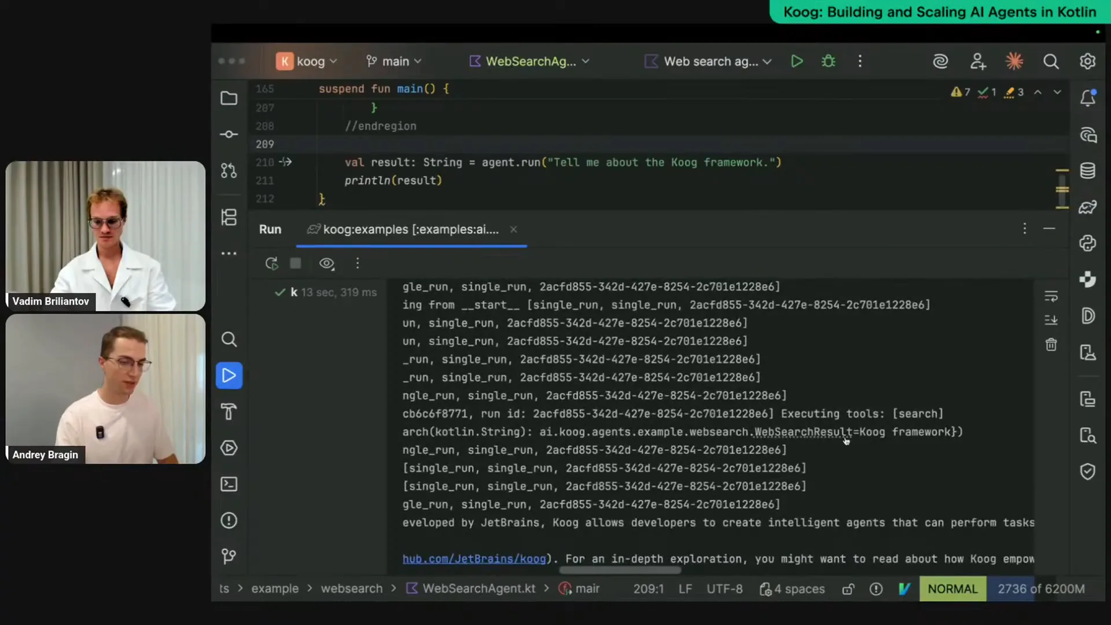The width and height of the screenshot is (1111, 625).
Task: Click the suspend call gutter icon on line 210
Action: click(285, 162)
